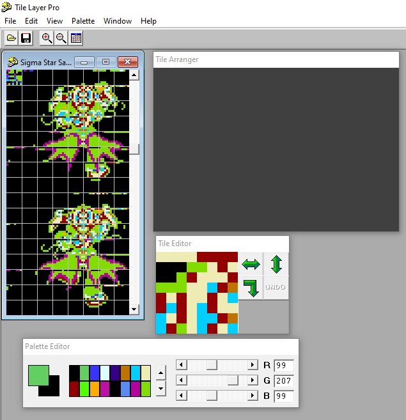
Task: Click palette scroll down arrow
Action: (160, 389)
